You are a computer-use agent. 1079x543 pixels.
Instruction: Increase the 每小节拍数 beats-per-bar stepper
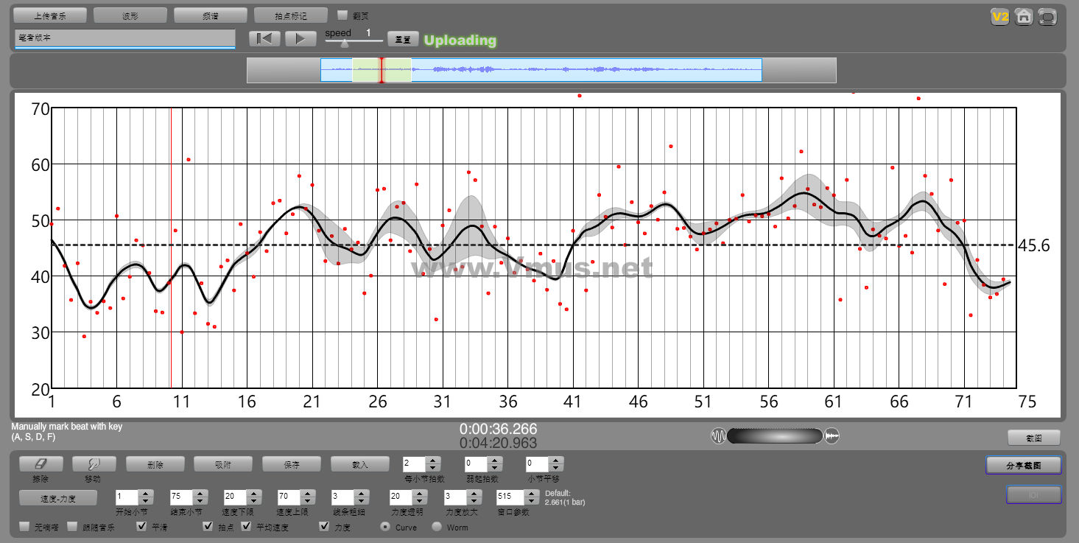click(x=433, y=460)
